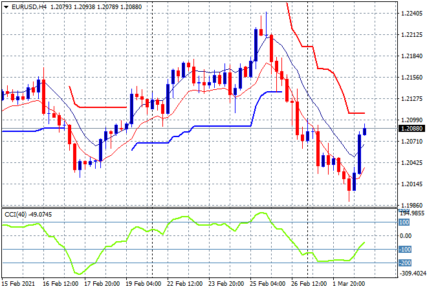Click the 1.22405 price axis label
Screen dimensions: 427x291
pos(412,14)
